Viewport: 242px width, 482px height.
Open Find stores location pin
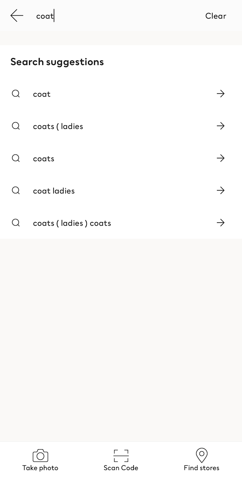coord(202,456)
